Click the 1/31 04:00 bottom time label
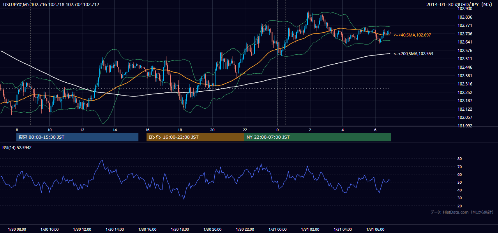This screenshot has height=233, width=498. tap(343, 229)
